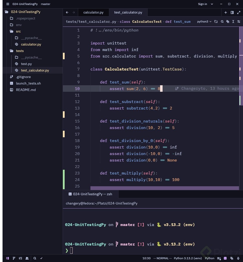
Task: Toggle the outline panel in the status bar
Action: (x=21, y=258)
